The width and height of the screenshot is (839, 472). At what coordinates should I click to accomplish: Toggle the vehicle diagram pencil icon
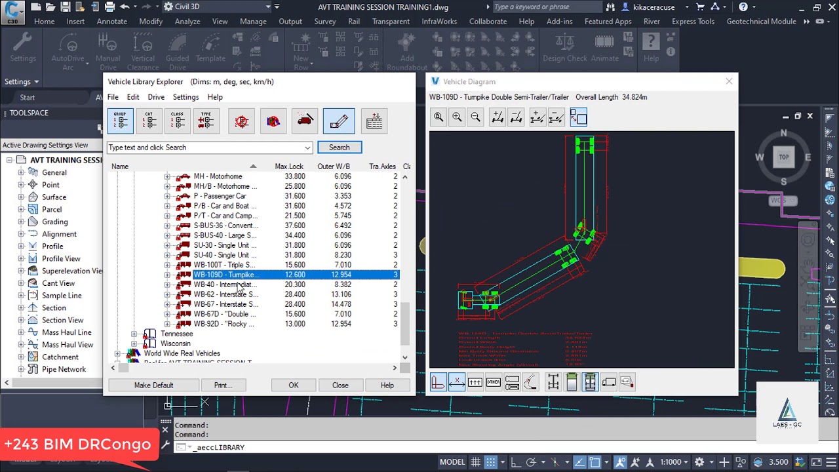coord(339,121)
